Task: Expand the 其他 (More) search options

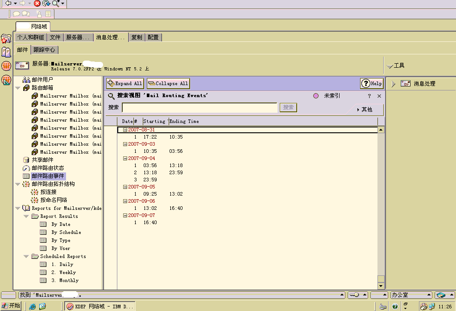Action: [364, 109]
